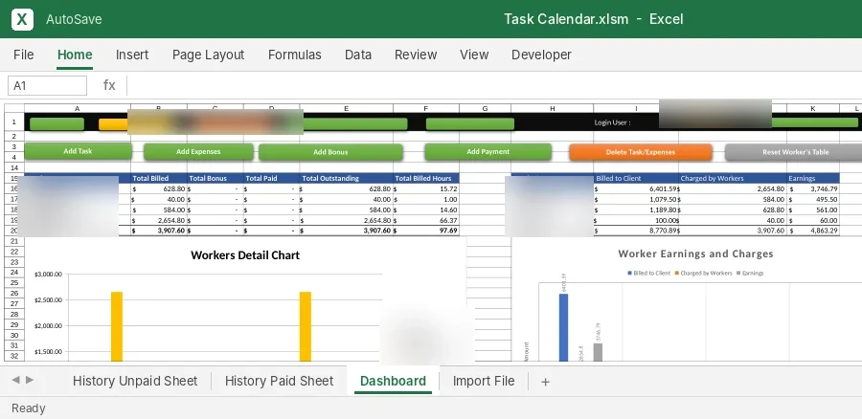Select the 495.50 Earnings cell
The image size is (862, 419).
[813, 199]
